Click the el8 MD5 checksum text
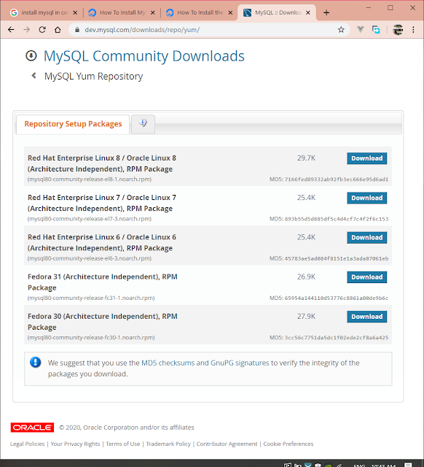The width and height of the screenshot is (424, 467). click(x=329, y=180)
